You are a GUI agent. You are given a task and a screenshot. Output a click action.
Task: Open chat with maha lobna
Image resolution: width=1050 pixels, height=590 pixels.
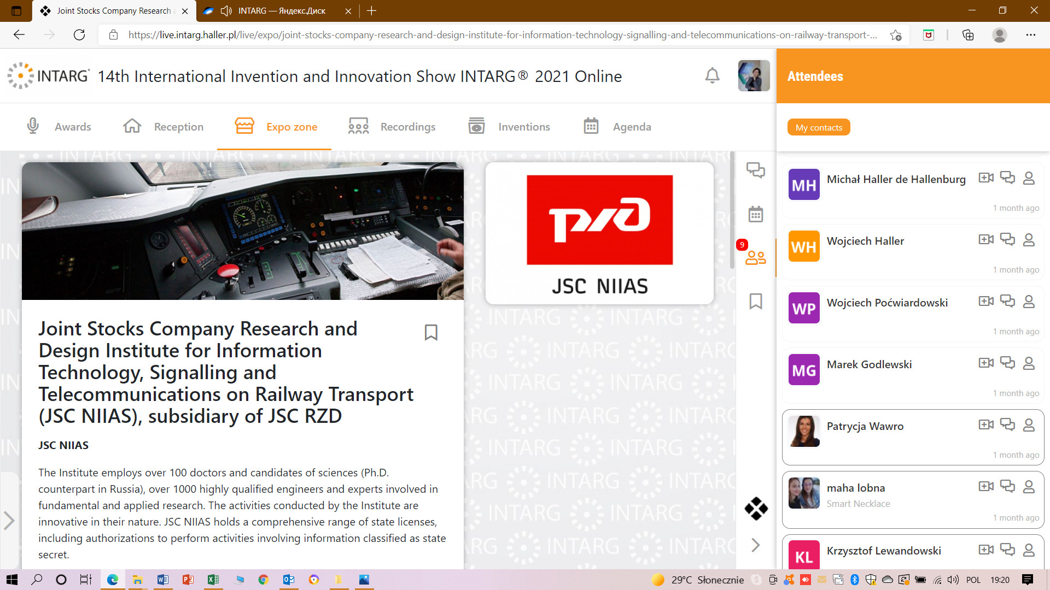(1007, 486)
